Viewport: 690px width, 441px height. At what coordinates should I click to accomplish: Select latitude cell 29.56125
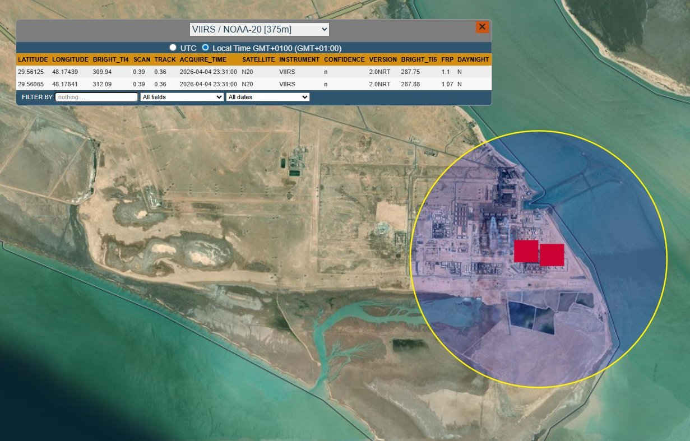pos(31,72)
